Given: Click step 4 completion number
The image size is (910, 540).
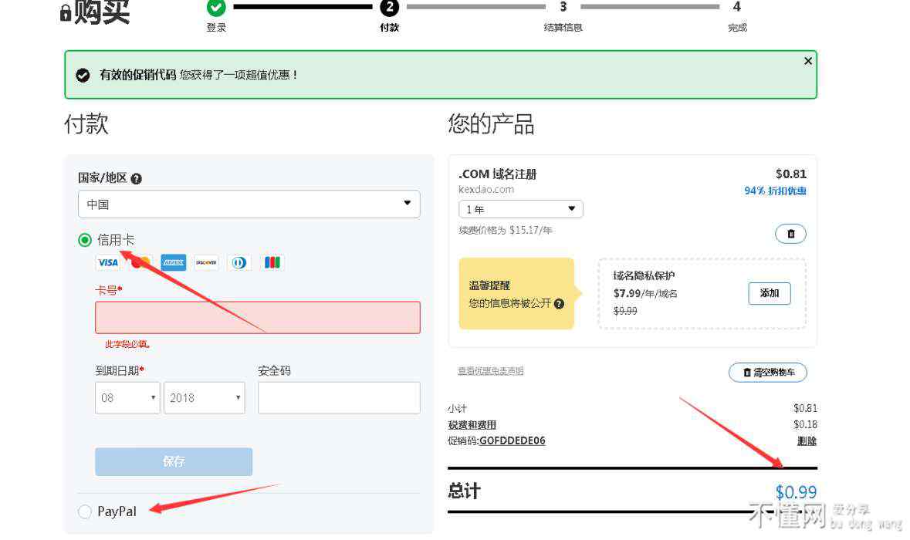Looking at the screenshot, I should [736, 7].
